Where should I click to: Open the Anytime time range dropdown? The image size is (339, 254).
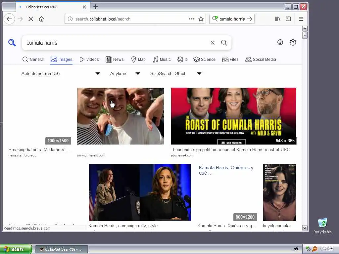coord(125,74)
